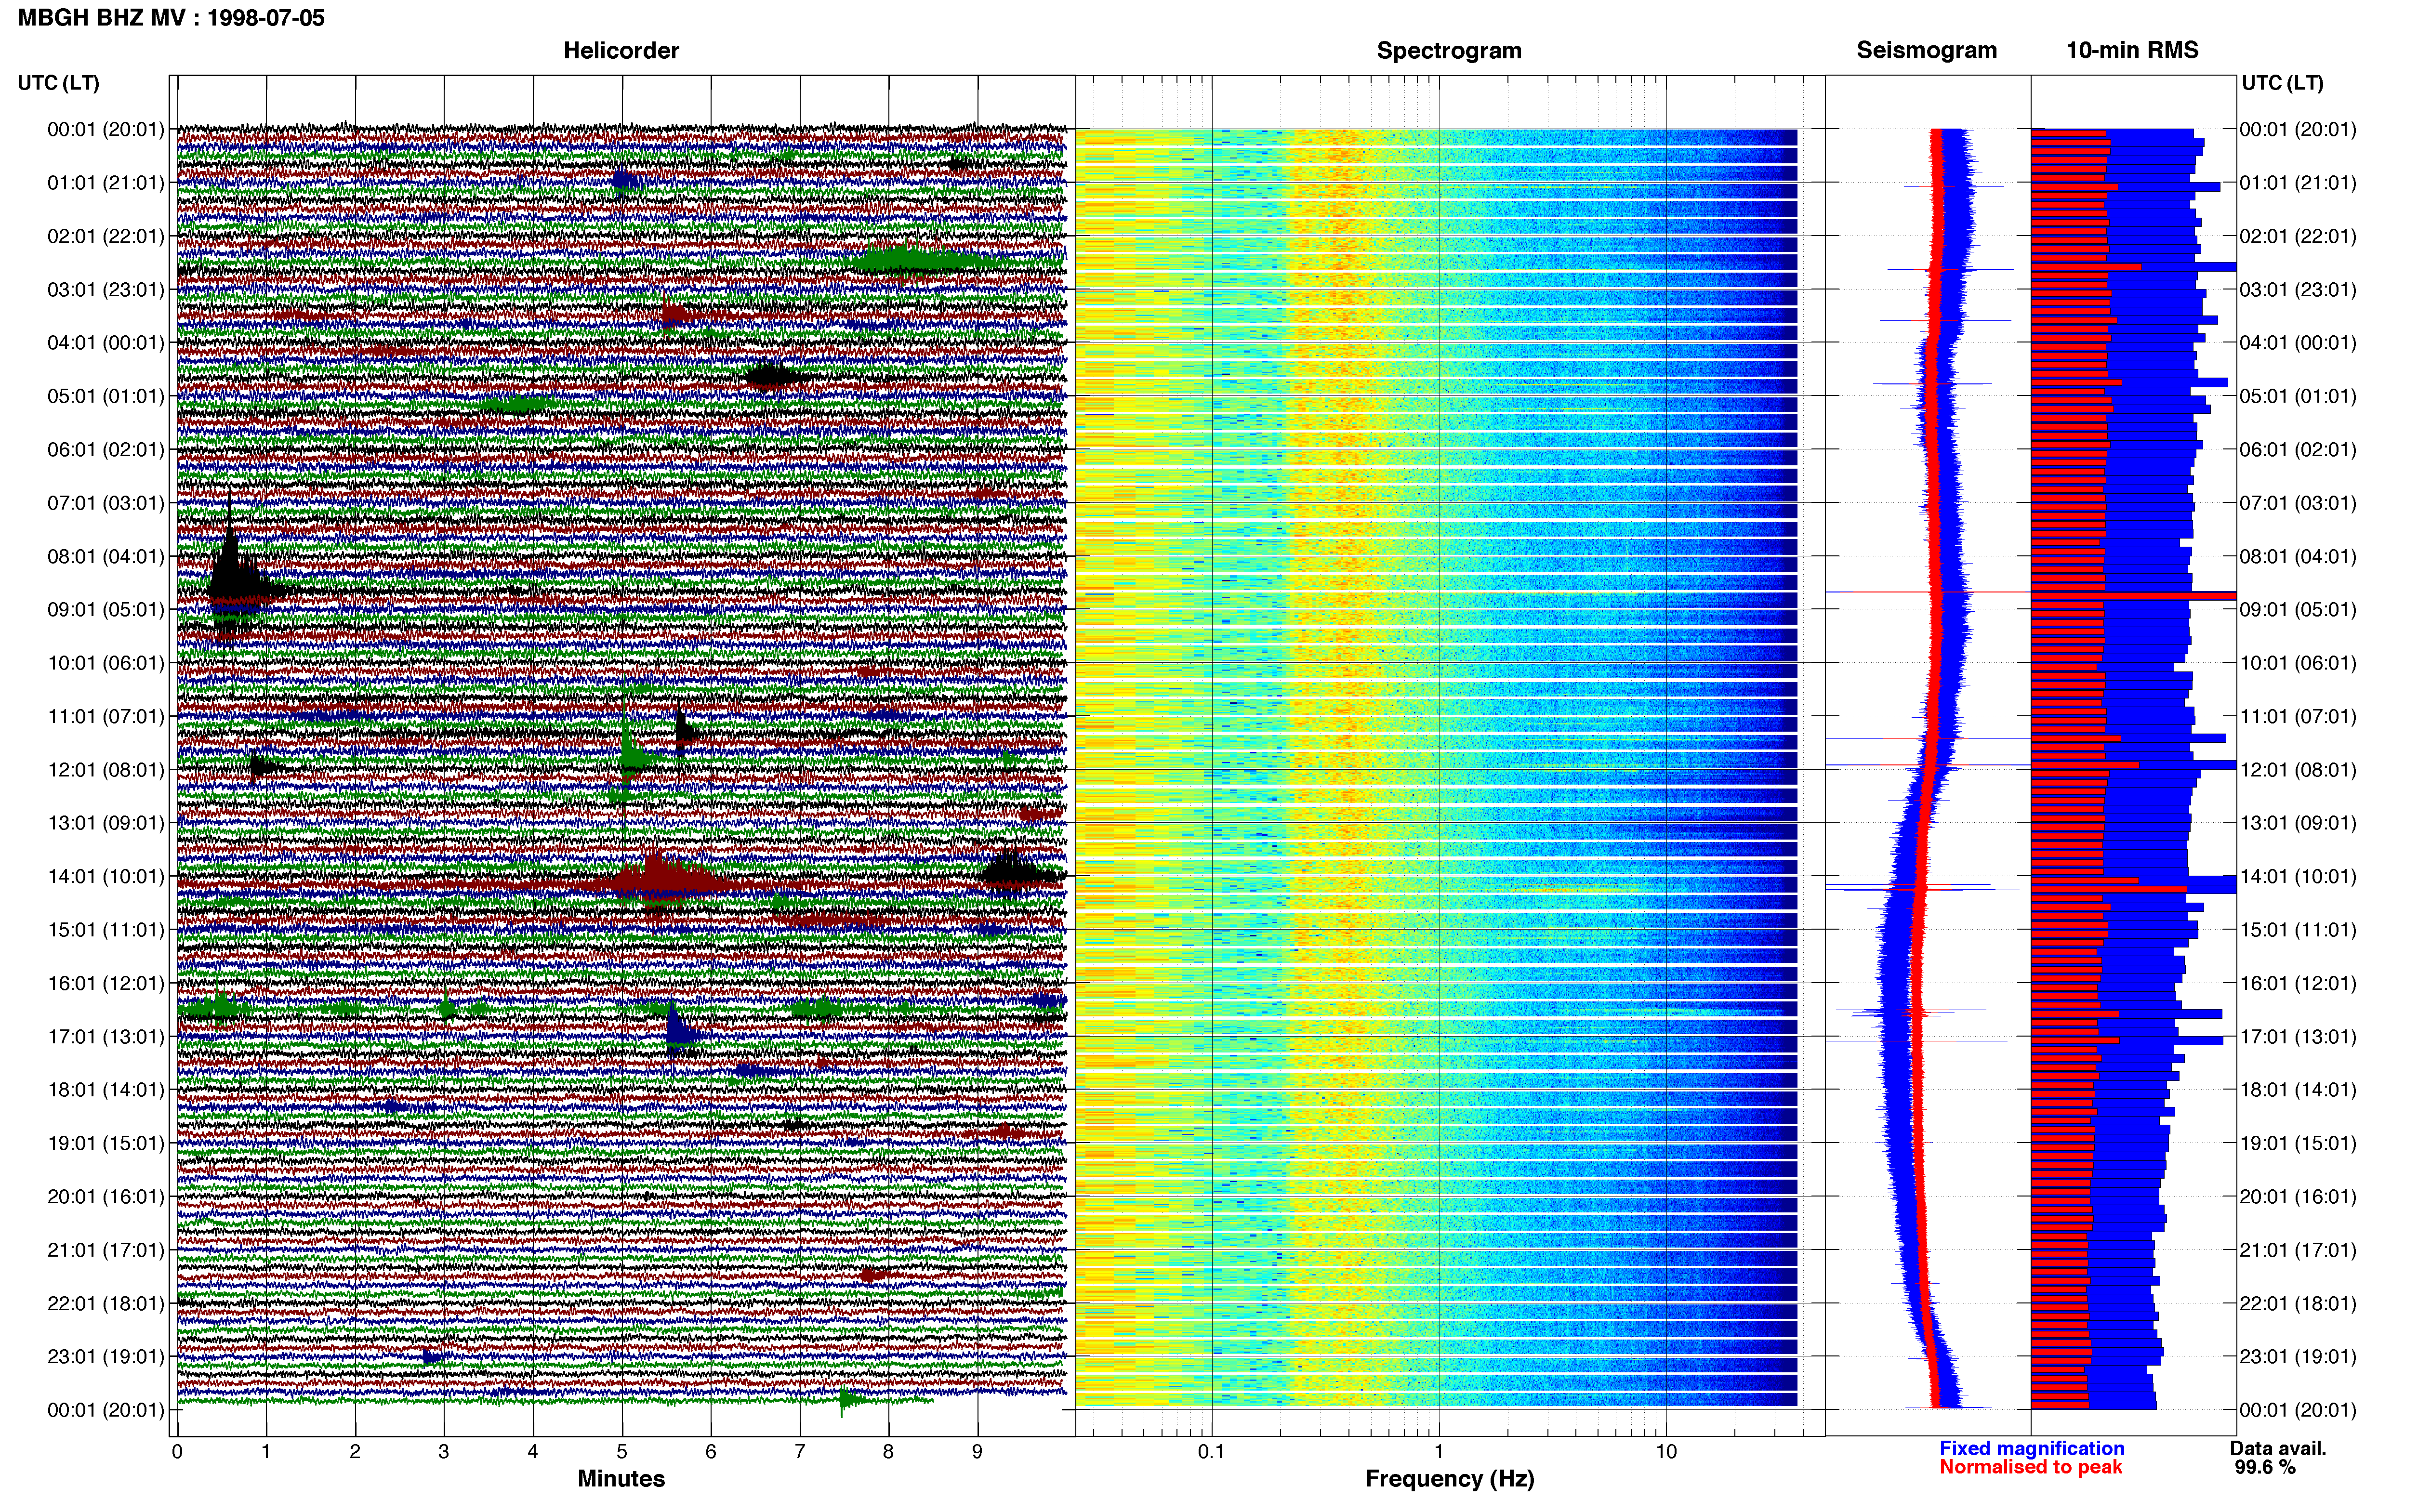Click left time label '06:01 (02:01)'
This screenshot has height=1512, width=2418.
tap(105, 450)
